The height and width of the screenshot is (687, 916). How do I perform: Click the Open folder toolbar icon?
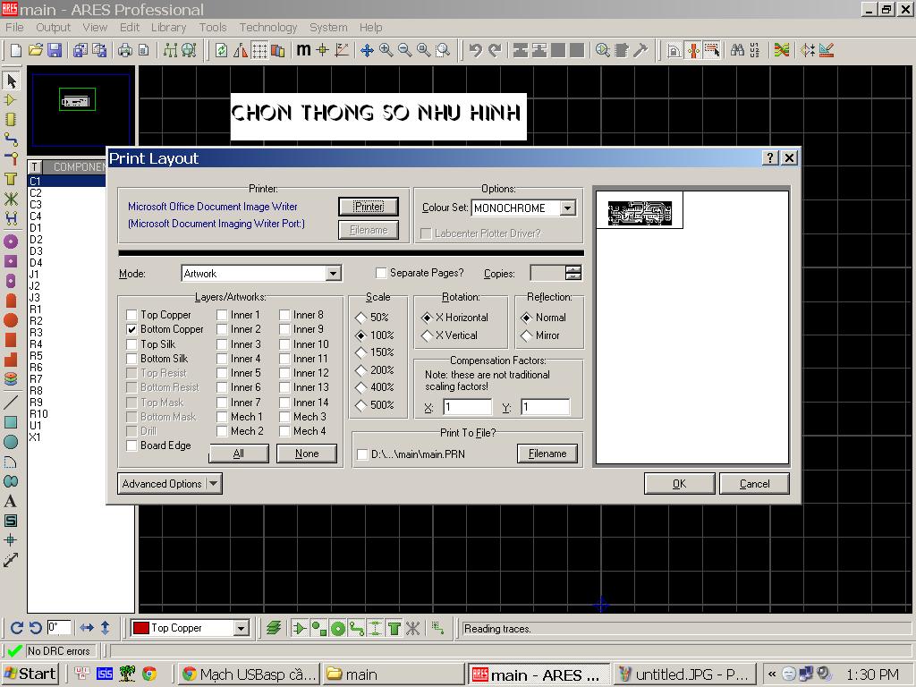36,50
